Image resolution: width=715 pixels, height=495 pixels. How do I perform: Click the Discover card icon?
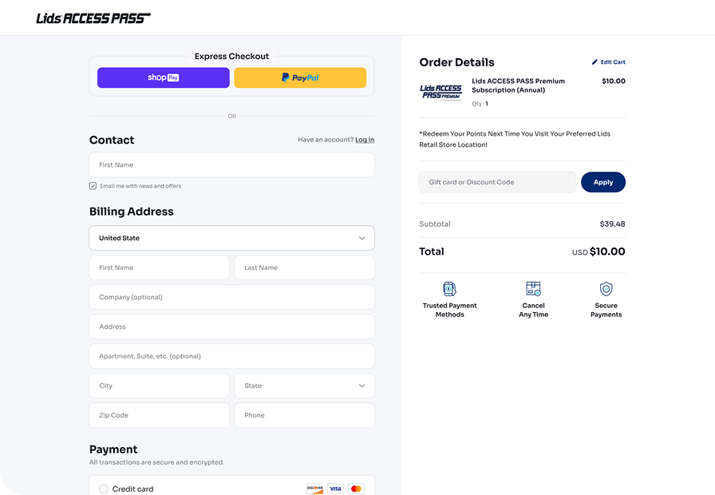315,489
